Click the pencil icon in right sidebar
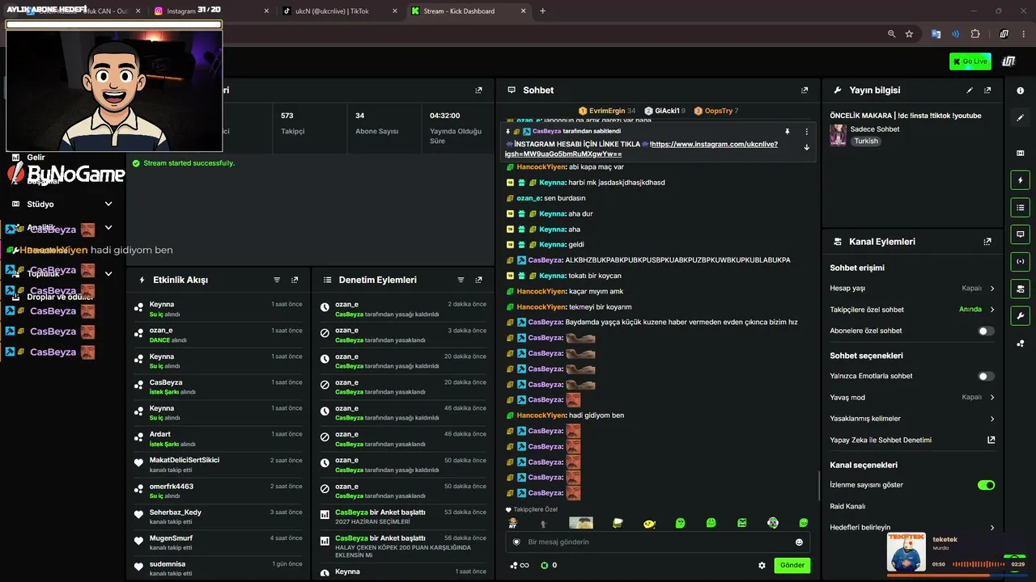This screenshot has height=582, width=1036. (1020, 118)
